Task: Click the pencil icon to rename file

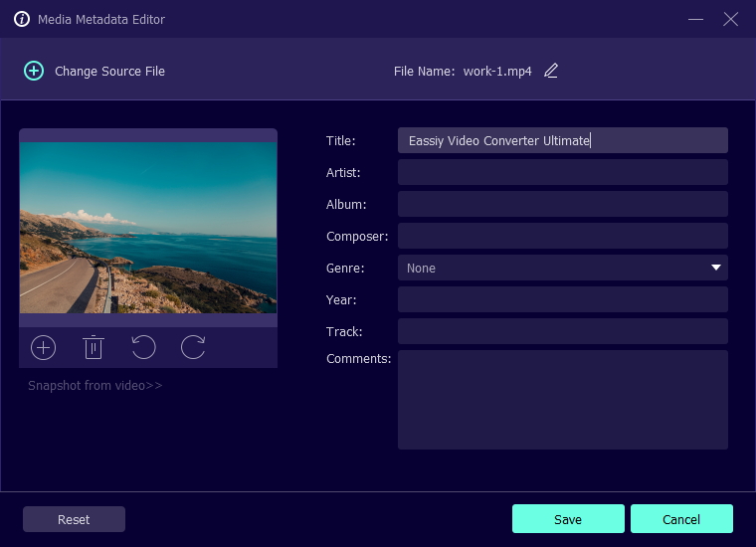Action: (551, 71)
